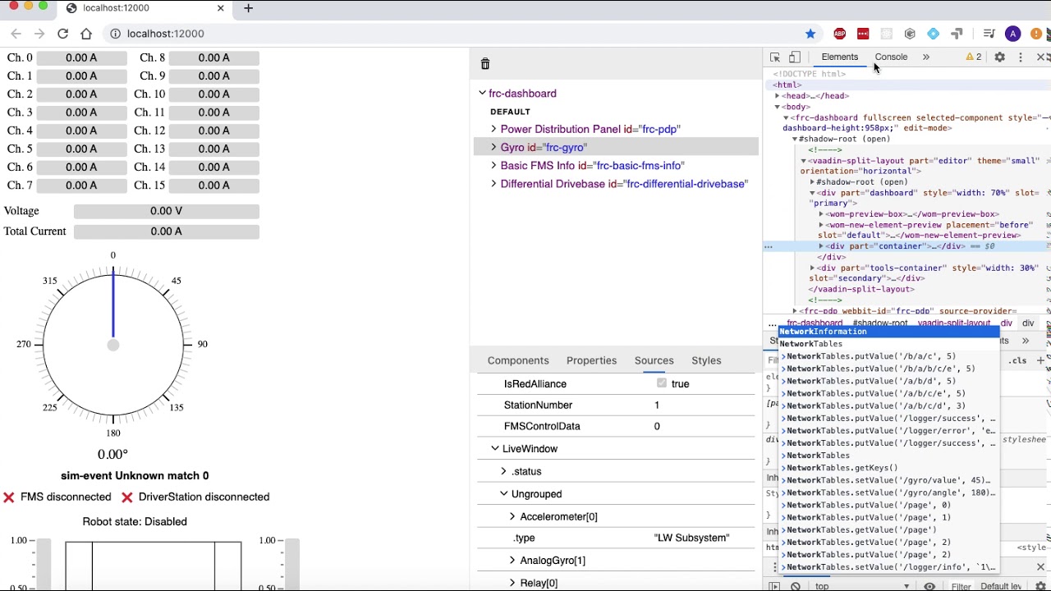
Task: Switch to the Styles tab
Action: point(706,360)
